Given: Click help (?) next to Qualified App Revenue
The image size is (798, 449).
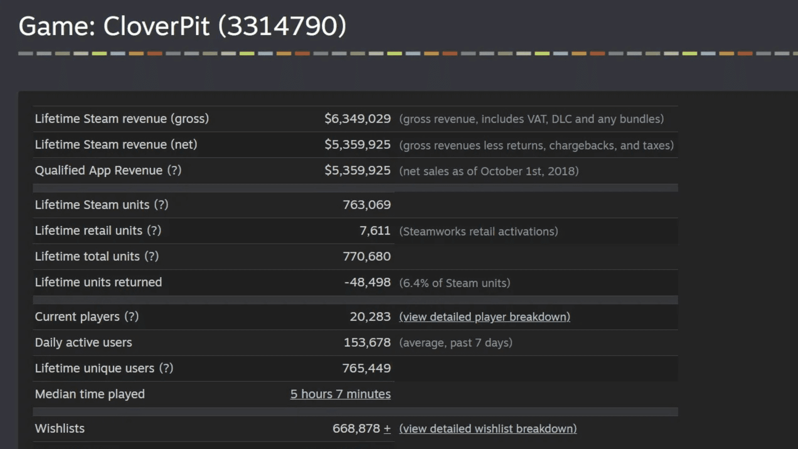Looking at the screenshot, I should point(174,170).
